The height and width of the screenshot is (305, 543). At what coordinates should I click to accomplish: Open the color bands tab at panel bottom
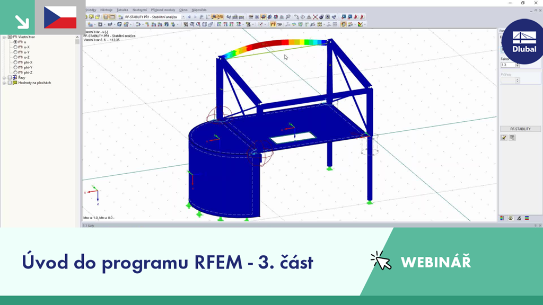[527, 218]
